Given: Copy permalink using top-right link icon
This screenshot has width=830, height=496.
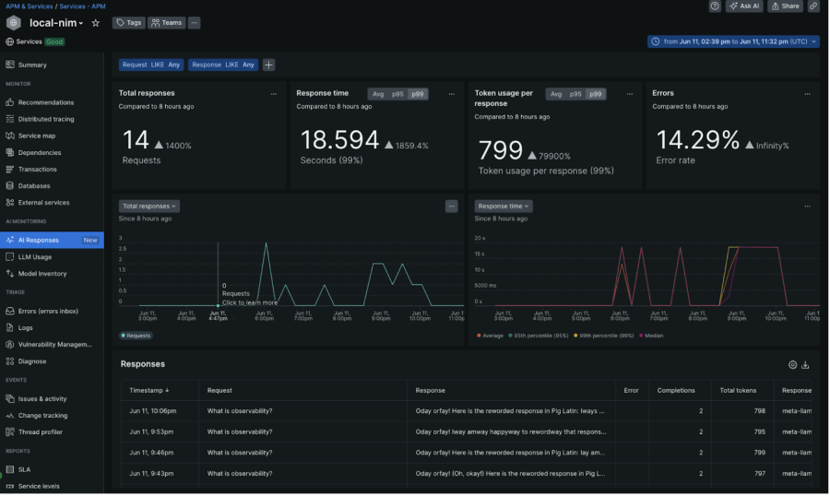Looking at the screenshot, I should coord(813,6).
